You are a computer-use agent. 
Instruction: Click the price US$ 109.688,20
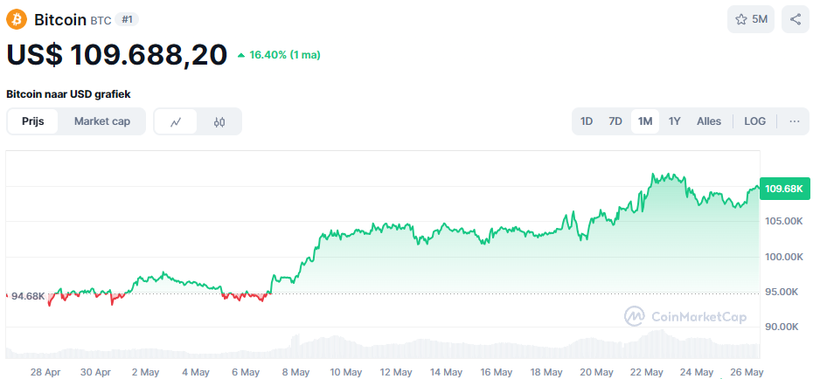pyautogui.click(x=116, y=54)
